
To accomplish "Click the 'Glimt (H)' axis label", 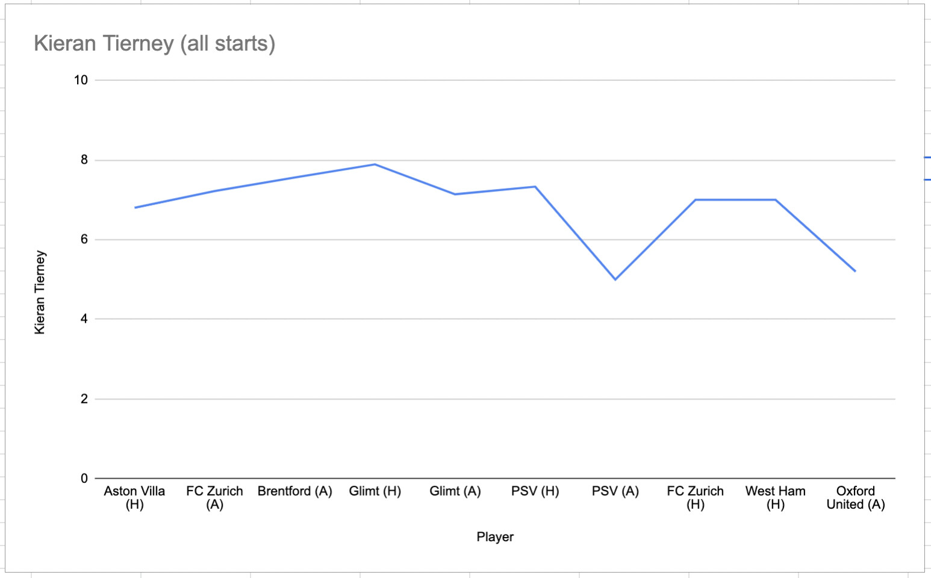I will pyautogui.click(x=375, y=491).
